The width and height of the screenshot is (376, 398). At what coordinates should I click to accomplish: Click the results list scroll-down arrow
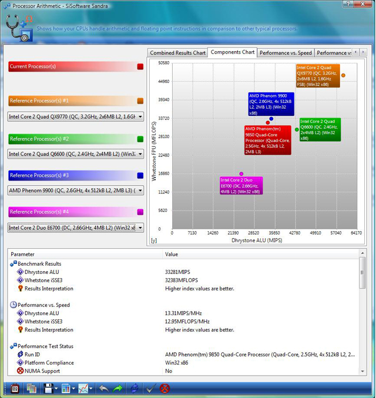click(362, 372)
